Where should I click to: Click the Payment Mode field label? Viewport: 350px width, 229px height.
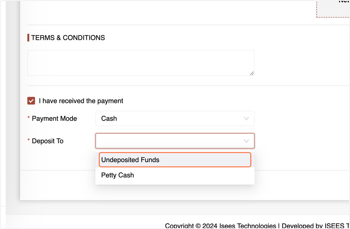[55, 119]
